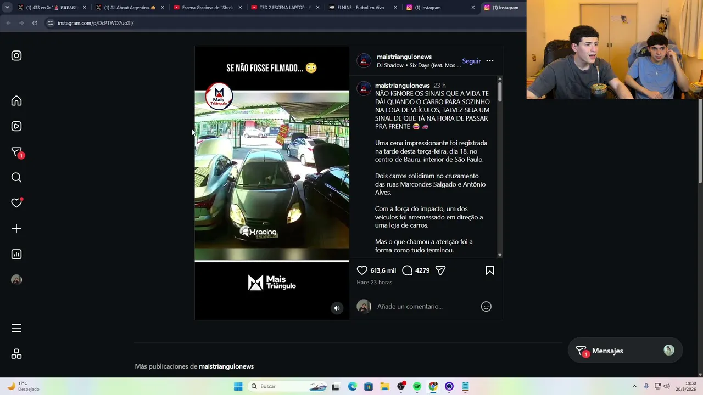Switch to the first Instagram tab
Image resolution: width=703 pixels, height=395 pixels.
point(440,8)
